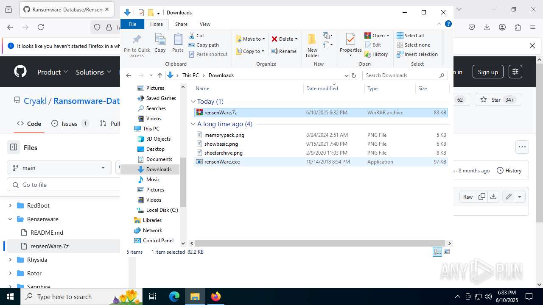Image resolution: width=543 pixels, height=305 pixels.
Task: Click the Open ribbon button
Action: click(x=377, y=36)
